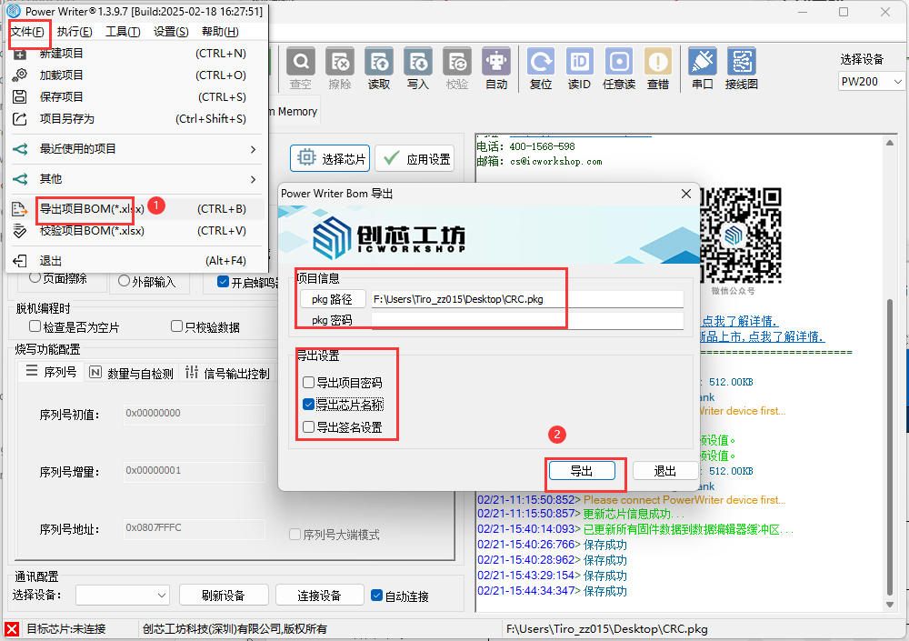
Task: Choose 项目另存为 menu entry
Action: (137, 119)
